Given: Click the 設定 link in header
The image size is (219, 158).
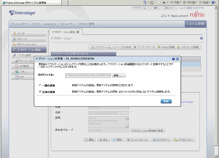Looking at the screenshot, I should (190, 8).
